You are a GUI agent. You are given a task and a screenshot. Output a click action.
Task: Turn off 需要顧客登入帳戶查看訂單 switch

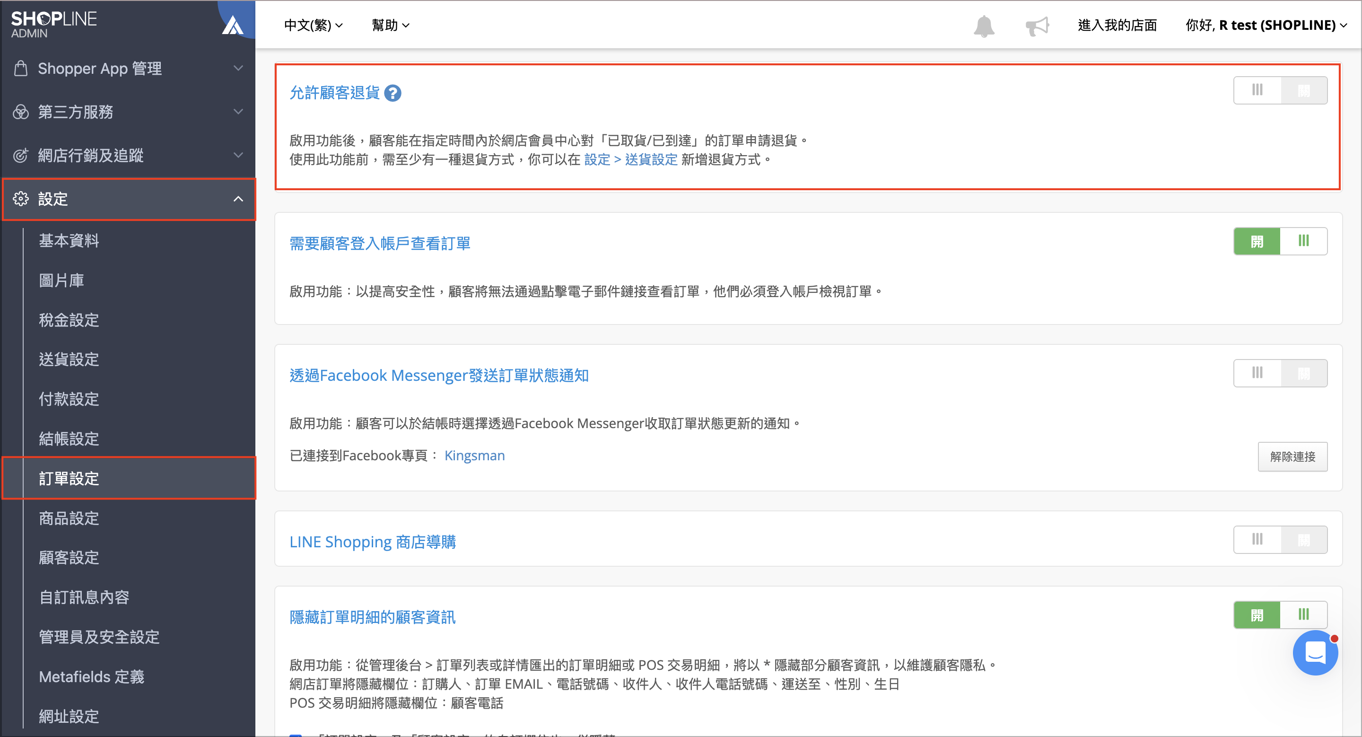[1280, 241]
